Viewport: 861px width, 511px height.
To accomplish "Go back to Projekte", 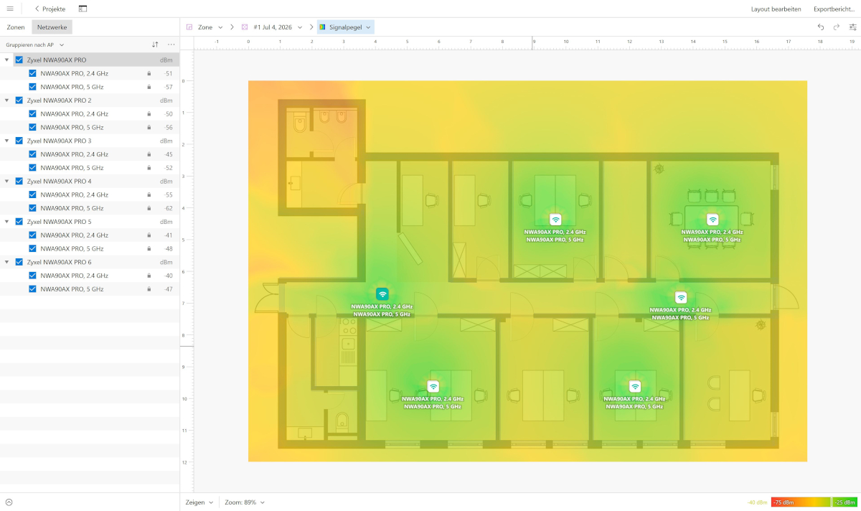I will pos(50,9).
